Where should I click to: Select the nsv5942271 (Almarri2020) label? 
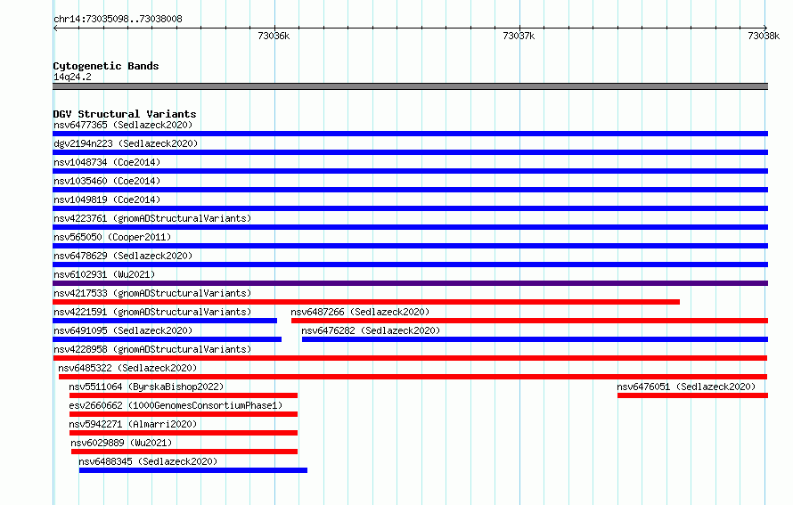[x=133, y=424]
